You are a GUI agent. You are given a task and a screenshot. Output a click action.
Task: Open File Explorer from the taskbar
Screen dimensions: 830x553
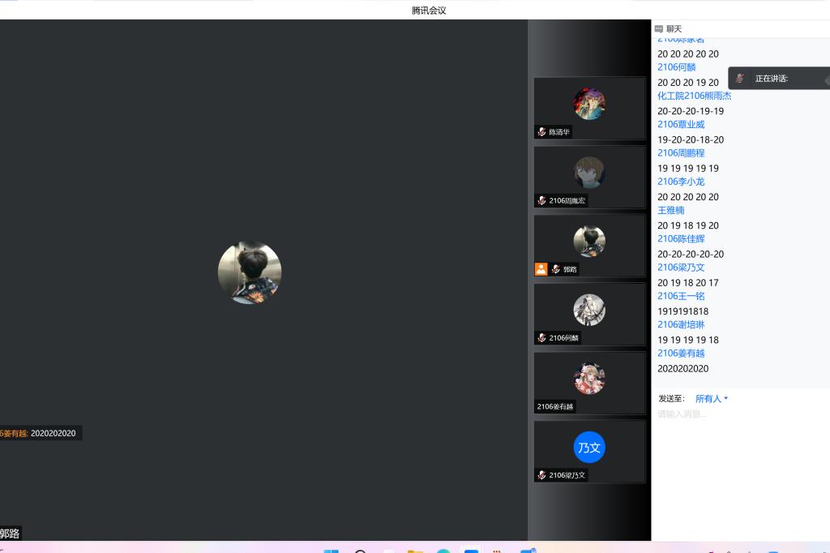click(x=415, y=551)
